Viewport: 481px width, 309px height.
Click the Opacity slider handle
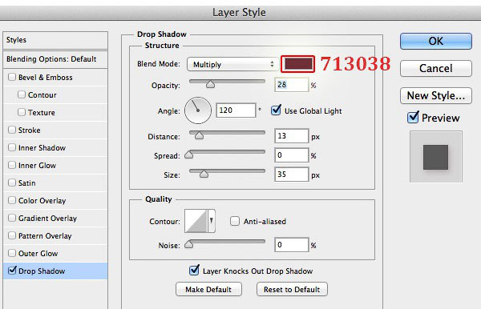210,84
